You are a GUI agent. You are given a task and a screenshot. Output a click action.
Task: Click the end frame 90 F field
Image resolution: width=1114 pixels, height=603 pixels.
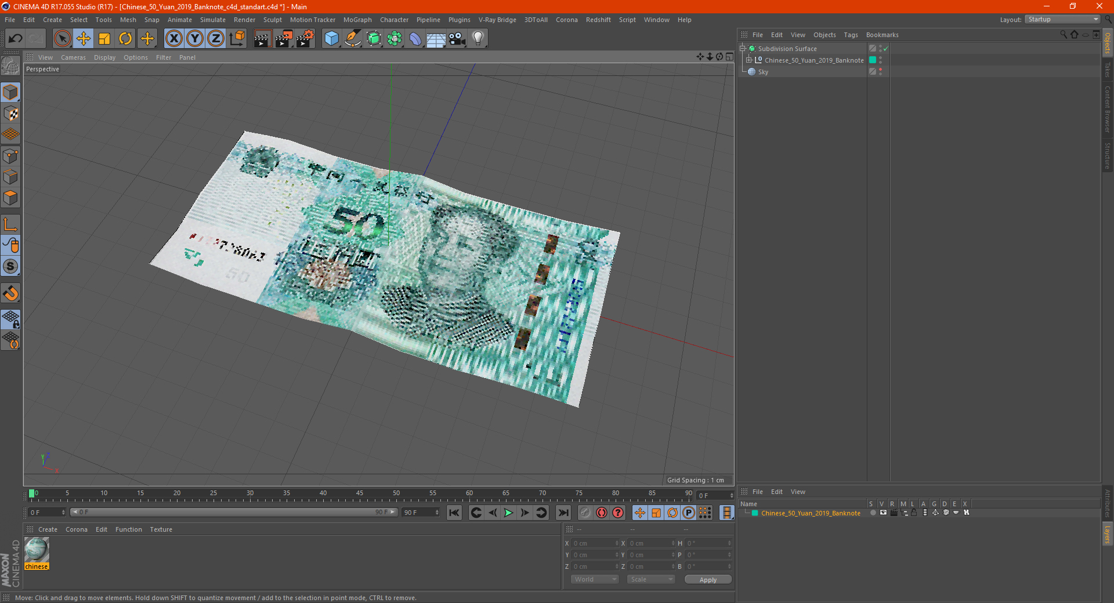click(x=421, y=513)
